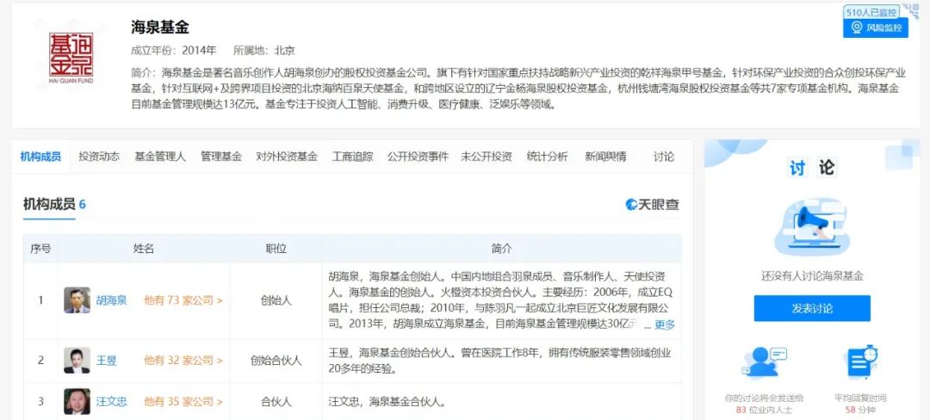Open the 王昱 name link
The image size is (930, 420).
point(107,360)
